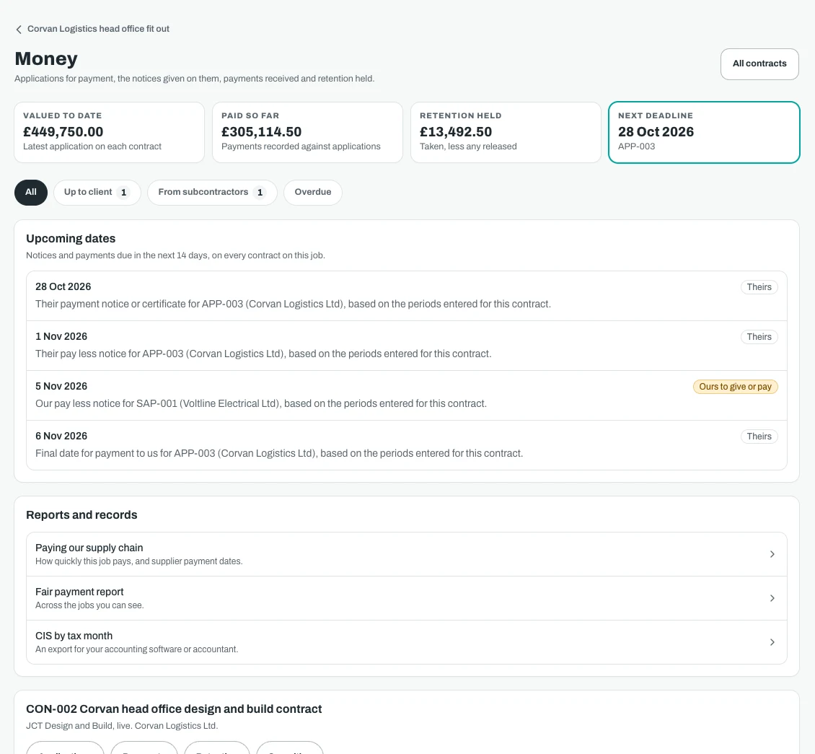Click the Theirs badge on the 6 Nov 2026 row
Viewport: 815px width, 754px height.
759,437
